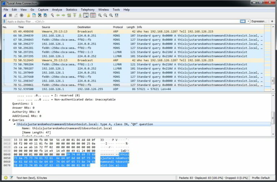Reload this capture file
Screen dimensions: 277x182
coord(45,15)
